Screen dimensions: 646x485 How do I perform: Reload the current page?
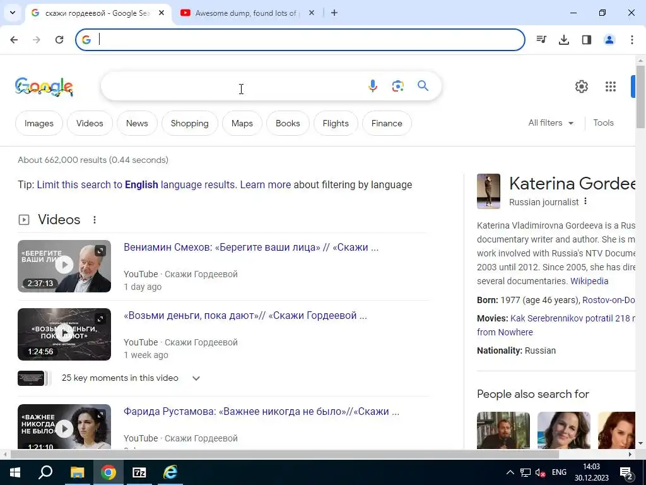pyautogui.click(x=59, y=40)
